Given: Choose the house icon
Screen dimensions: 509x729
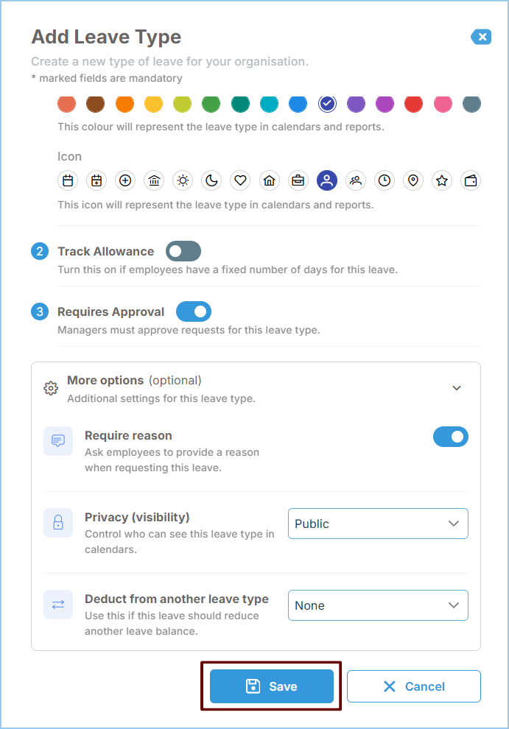Looking at the screenshot, I should [x=270, y=180].
